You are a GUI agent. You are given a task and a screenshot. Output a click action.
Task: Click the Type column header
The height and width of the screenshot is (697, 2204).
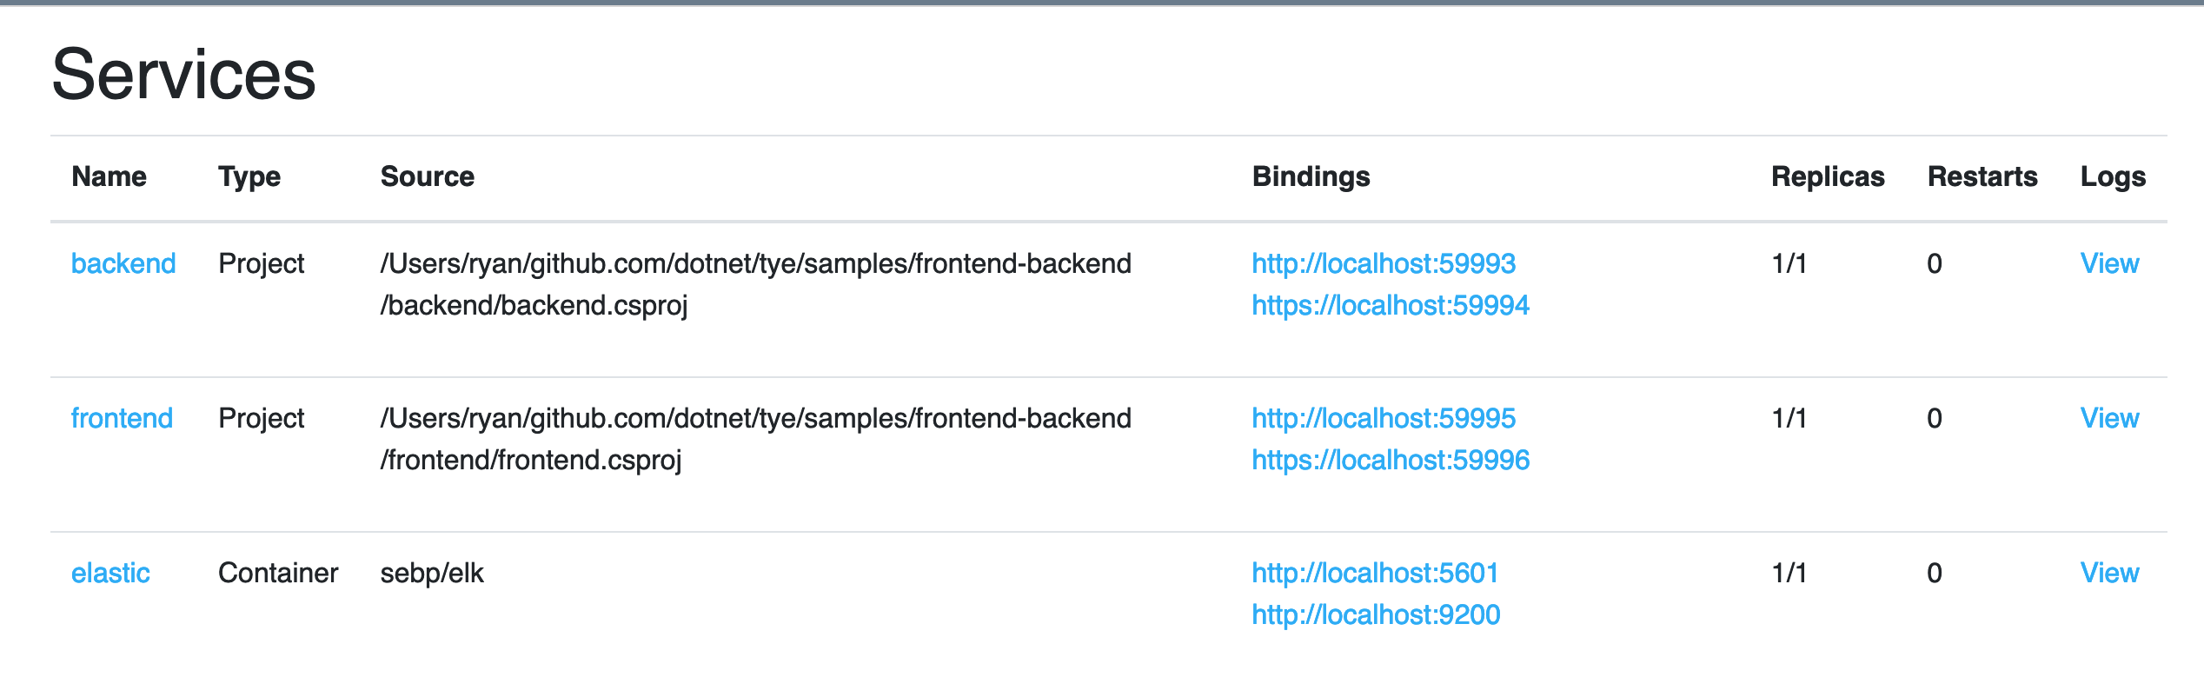click(x=249, y=176)
